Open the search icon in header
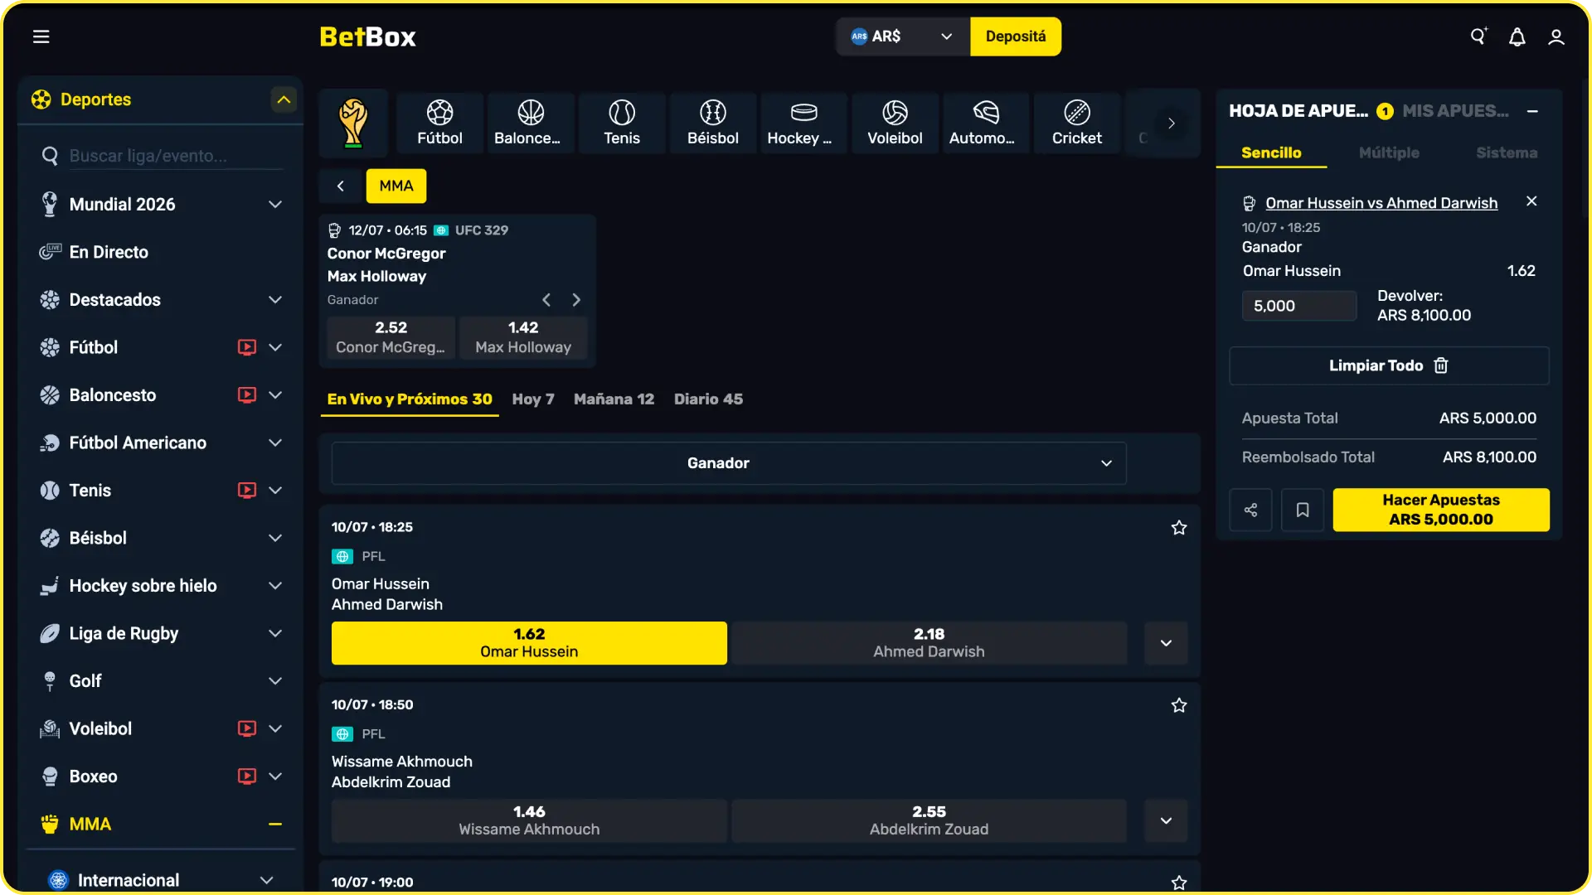Viewport: 1592px width, 895px height. coord(1478,36)
